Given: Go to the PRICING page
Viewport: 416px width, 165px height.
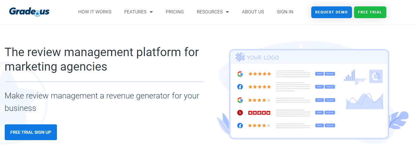Looking at the screenshot, I should [175, 12].
